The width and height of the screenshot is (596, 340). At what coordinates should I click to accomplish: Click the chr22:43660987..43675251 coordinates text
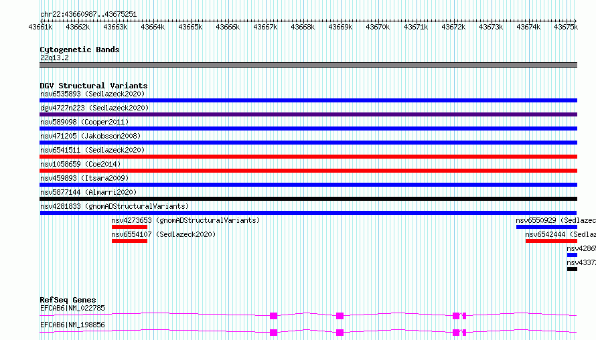[x=88, y=14]
